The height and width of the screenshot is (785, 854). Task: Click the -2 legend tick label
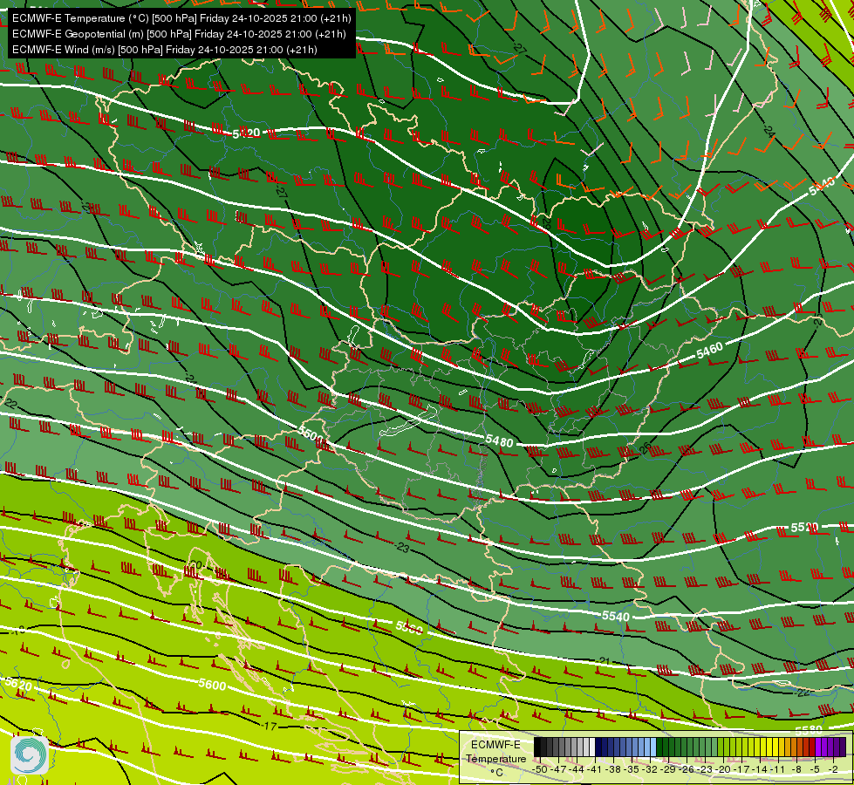(x=833, y=769)
